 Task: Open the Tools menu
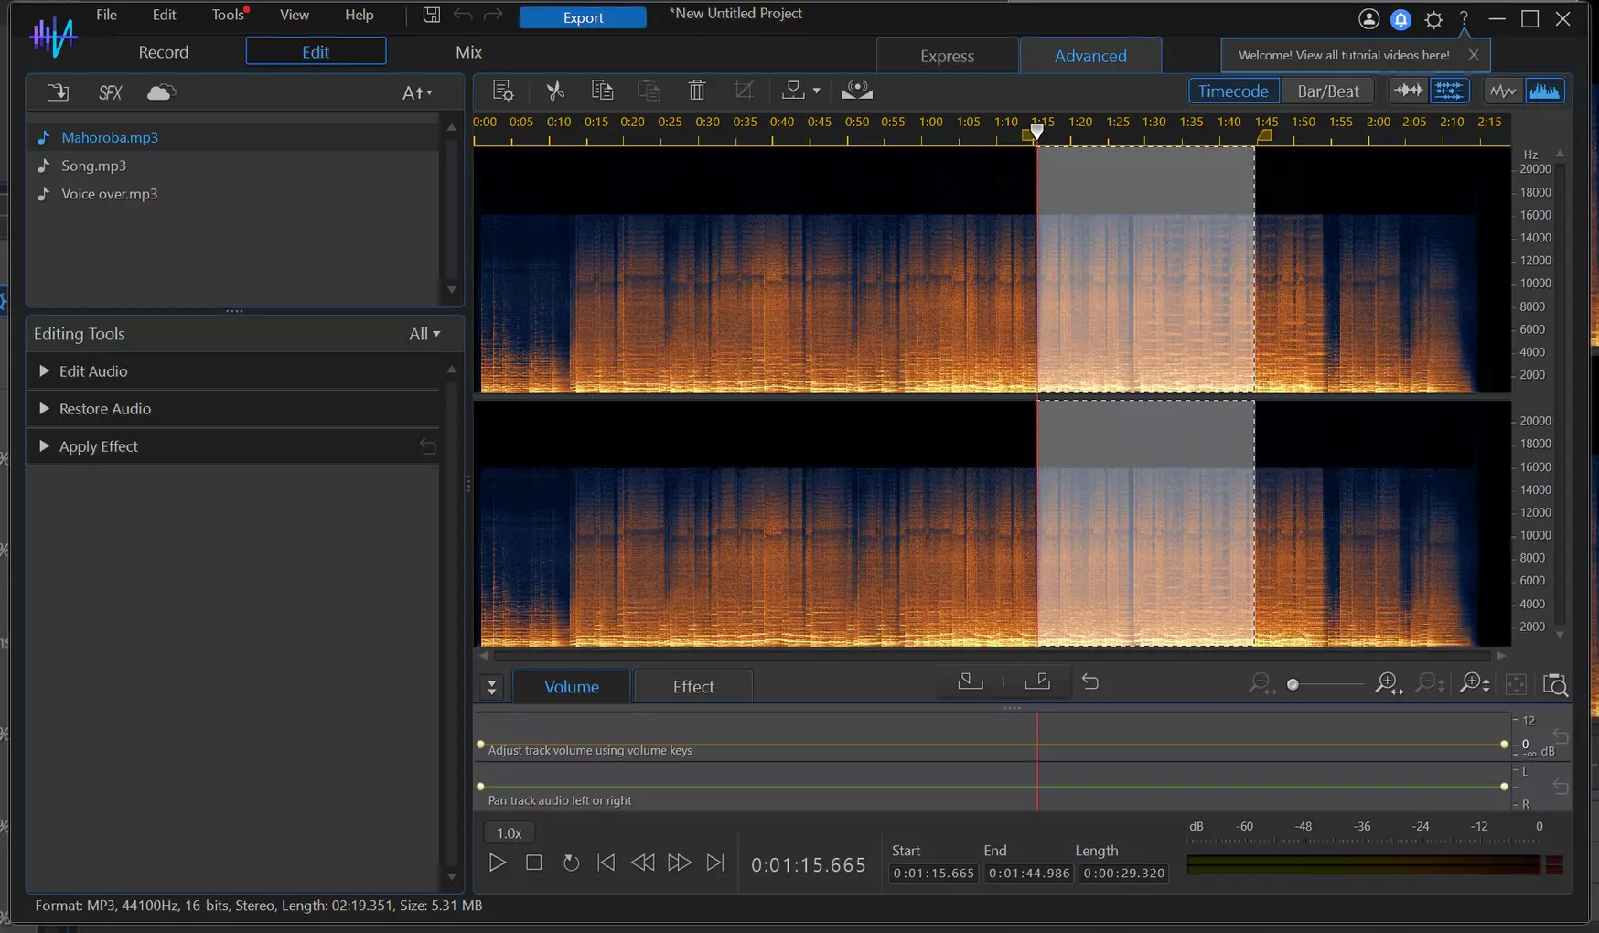(228, 15)
